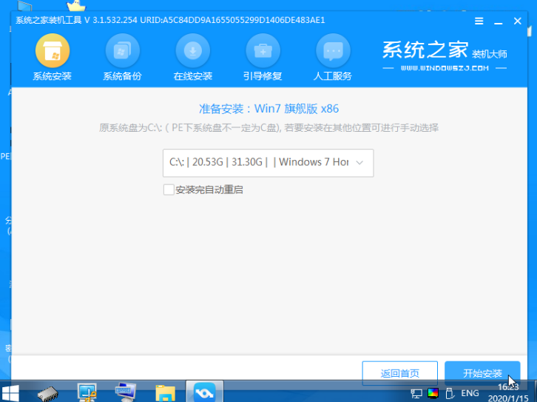
Task: Click the colorful display tray icon
Action: tap(433, 393)
